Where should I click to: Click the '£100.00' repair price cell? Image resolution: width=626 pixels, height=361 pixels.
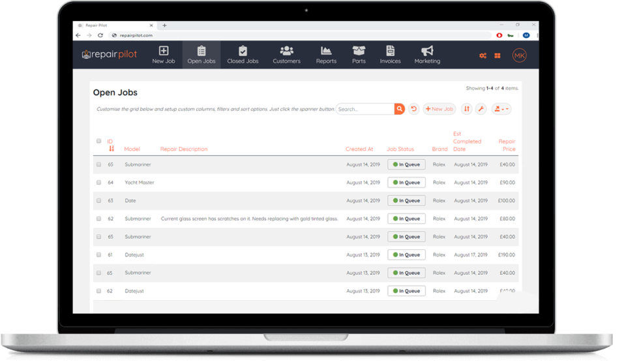point(506,200)
